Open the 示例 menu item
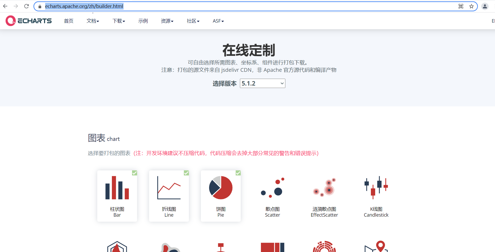The width and height of the screenshot is (495, 252). (x=143, y=21)
